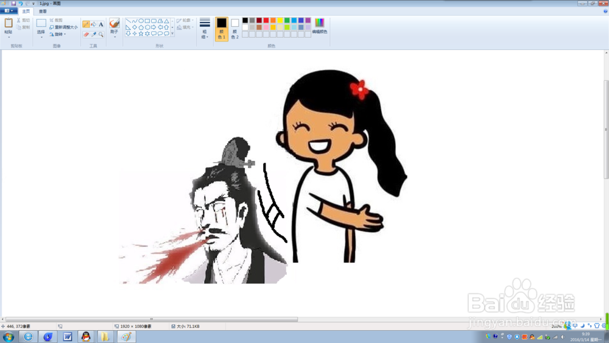Viewport: 609px width, 343px height.
Task: Select the Magnifier tool
Action: pos(101,35)
